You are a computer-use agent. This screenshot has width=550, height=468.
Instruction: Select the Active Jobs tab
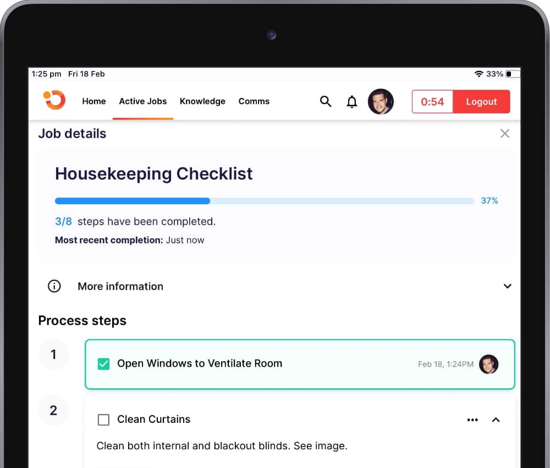(142, 101)
